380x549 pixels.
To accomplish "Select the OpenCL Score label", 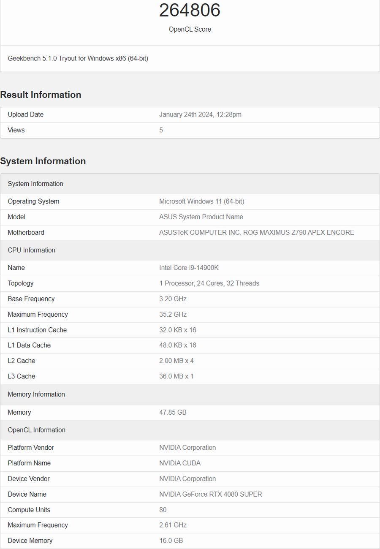I will click(x=190, y=30).
